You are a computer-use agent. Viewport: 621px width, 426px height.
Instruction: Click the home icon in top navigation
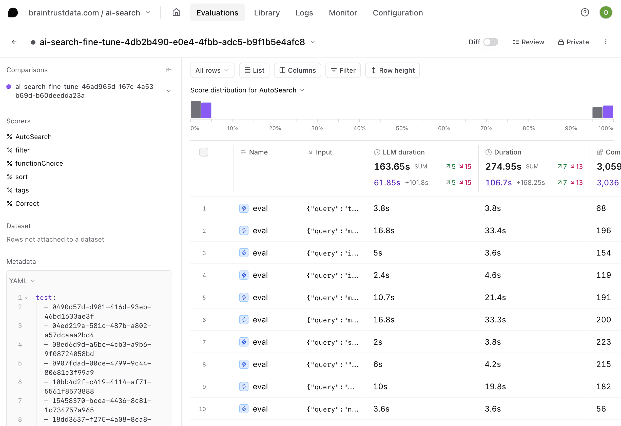pyautogui.click(x=176, y=12)
